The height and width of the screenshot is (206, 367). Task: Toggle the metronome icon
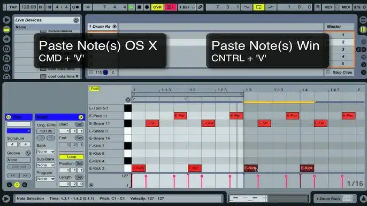pos(75,7)
